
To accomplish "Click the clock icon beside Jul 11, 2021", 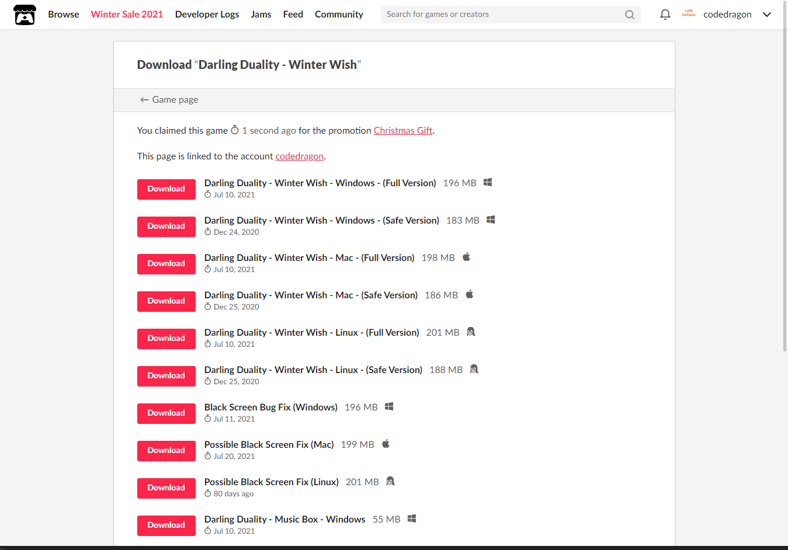I will coord(207,419).
